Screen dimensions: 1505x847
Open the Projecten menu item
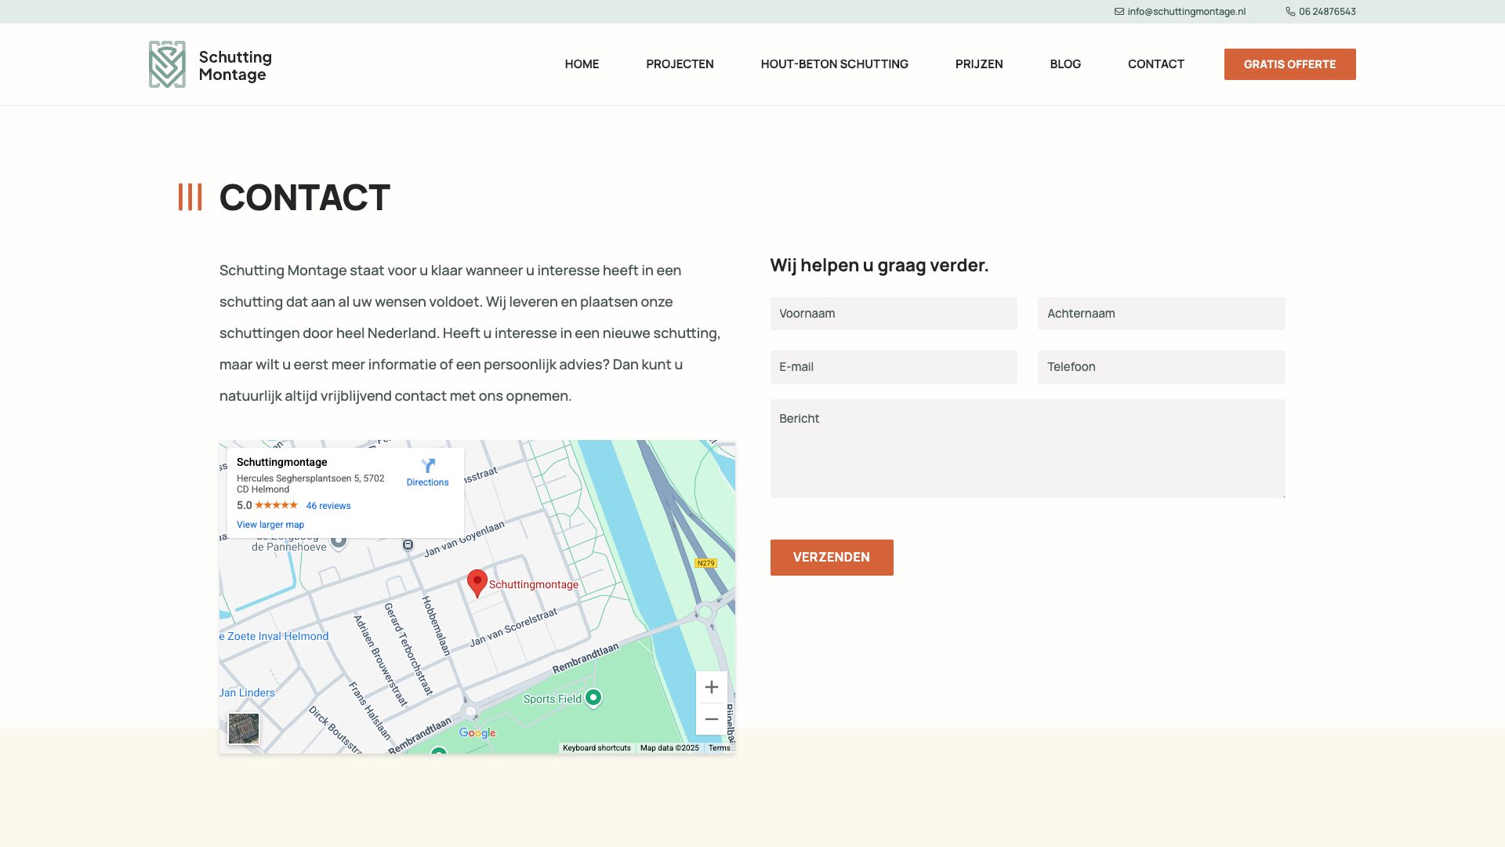[x=680, y=64]
